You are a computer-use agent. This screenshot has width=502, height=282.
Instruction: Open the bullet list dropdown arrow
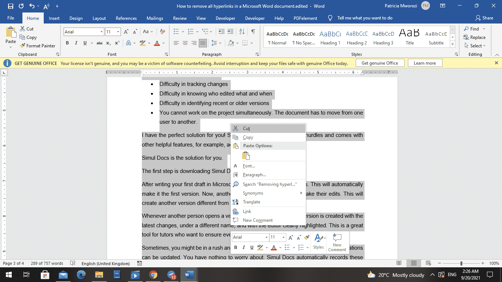(183, 32)
